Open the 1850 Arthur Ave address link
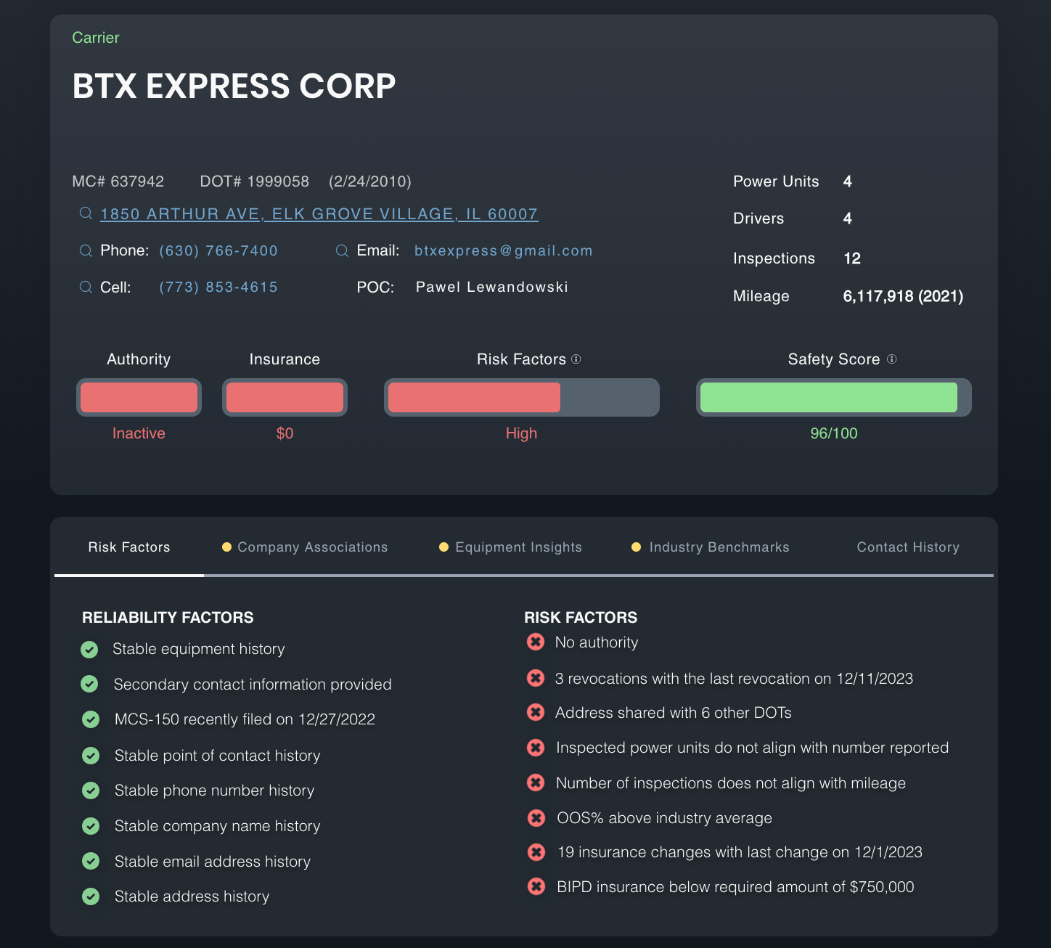The image size is (1051, 948). pos(319,214)
